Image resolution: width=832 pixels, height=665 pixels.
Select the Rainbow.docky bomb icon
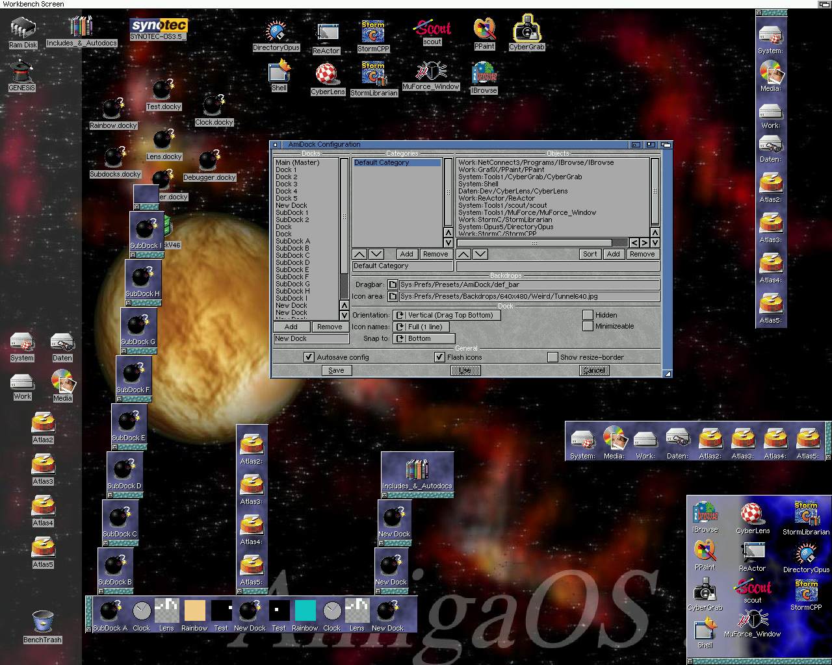113,110
